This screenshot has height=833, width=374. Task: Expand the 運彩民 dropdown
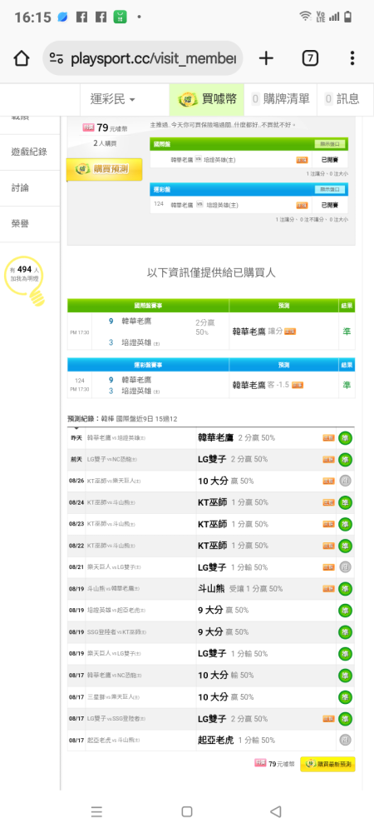click(113, 99)
